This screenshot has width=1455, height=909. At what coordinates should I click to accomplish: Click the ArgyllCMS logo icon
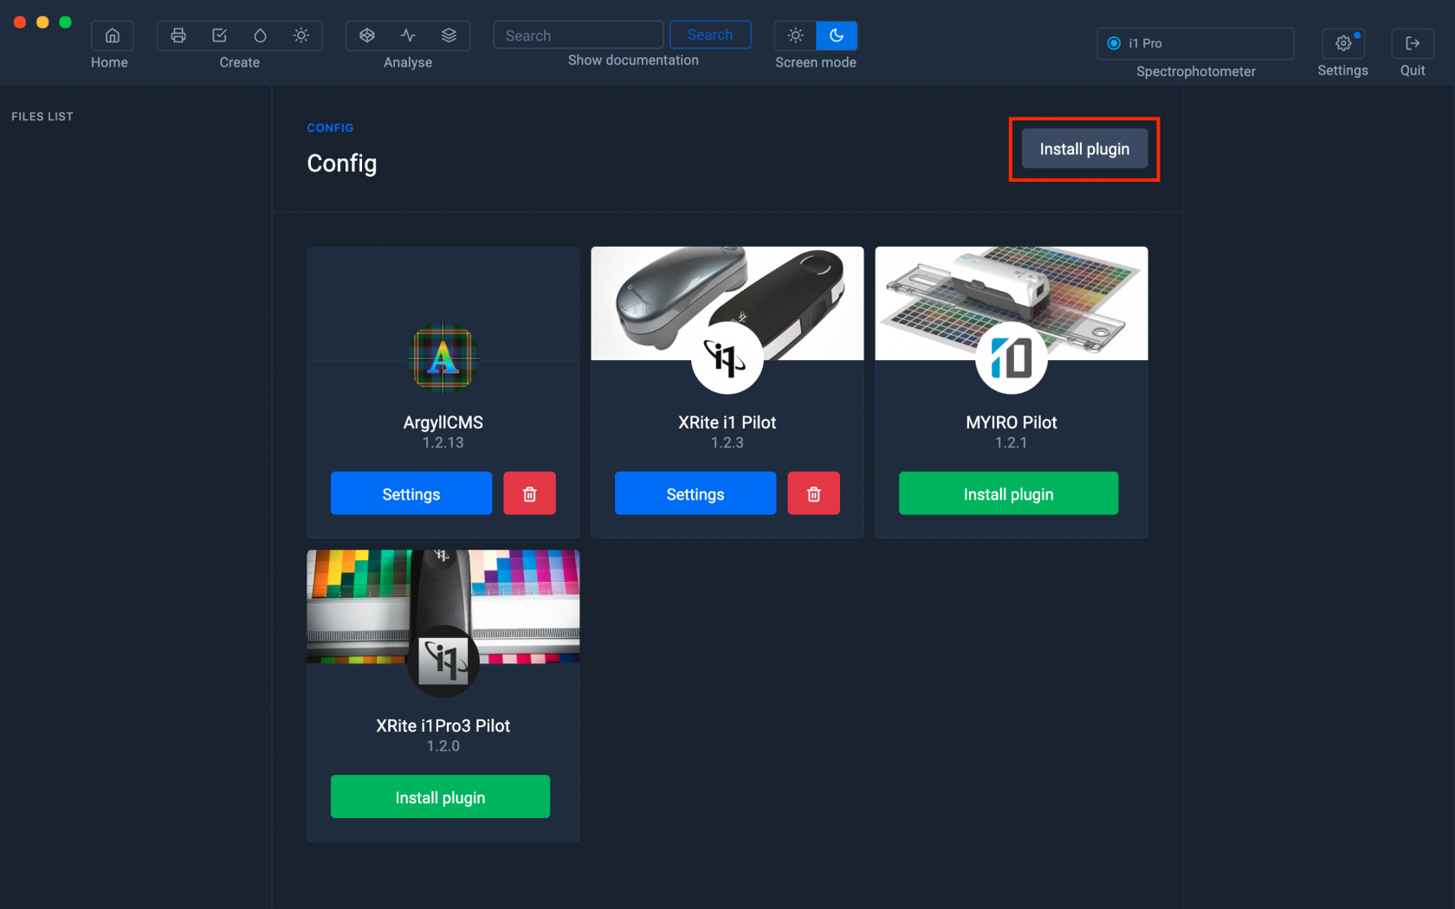443,358
